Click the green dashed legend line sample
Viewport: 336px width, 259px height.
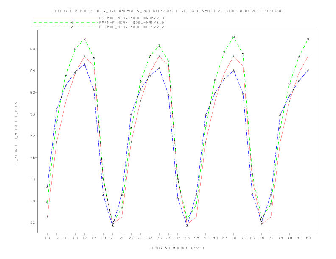coord(66,22)
